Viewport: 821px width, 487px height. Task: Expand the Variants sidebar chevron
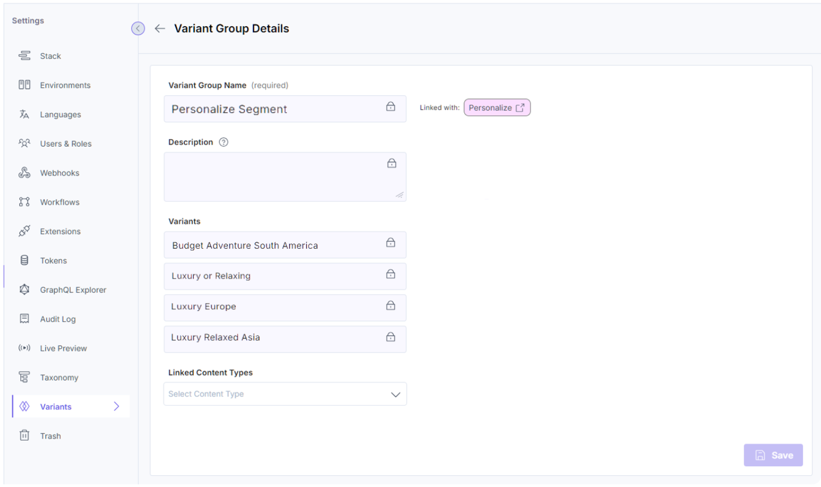pos(117,406)
